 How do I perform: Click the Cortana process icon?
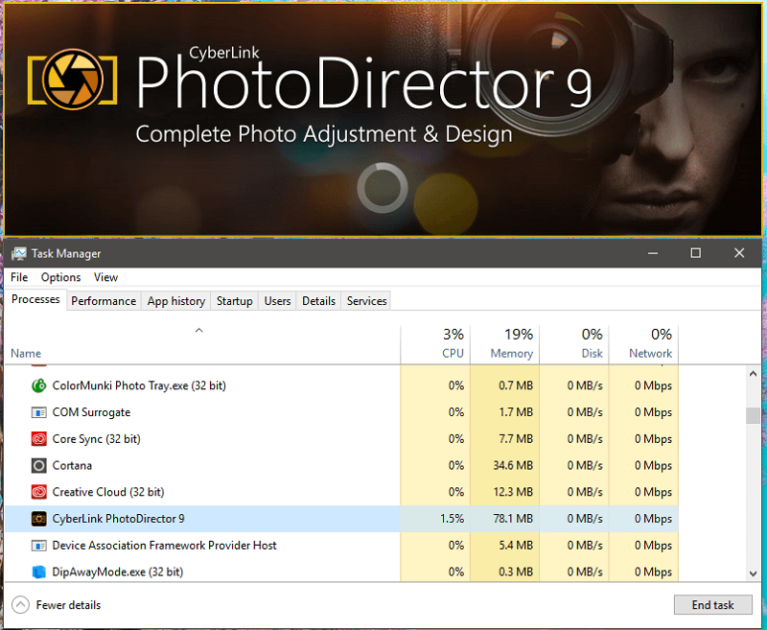pos(38,466)
